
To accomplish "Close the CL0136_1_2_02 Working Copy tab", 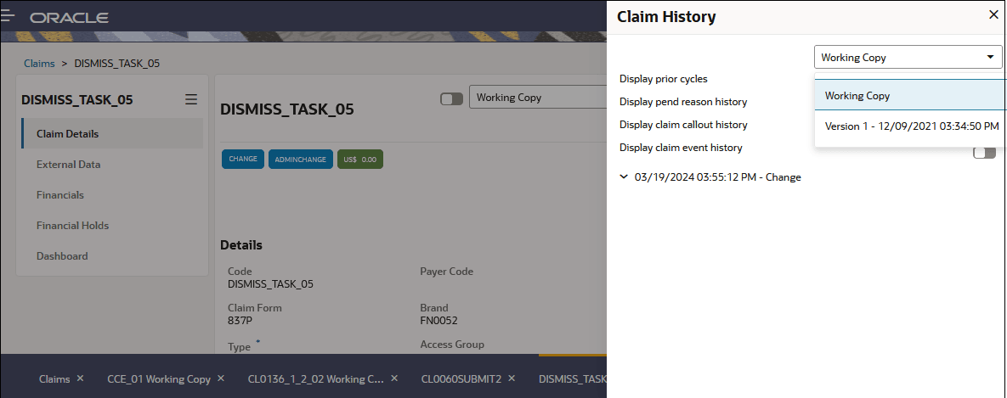I will click(x=394, y=378).
